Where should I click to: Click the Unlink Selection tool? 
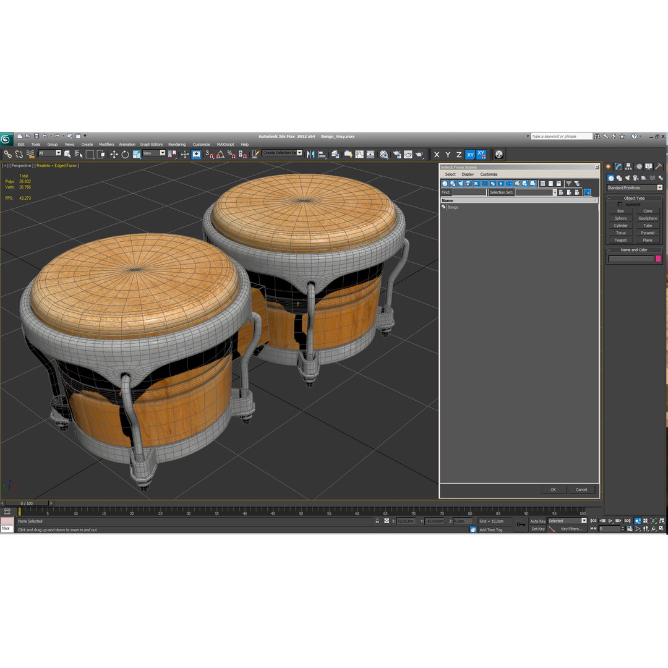coord(19,154)
